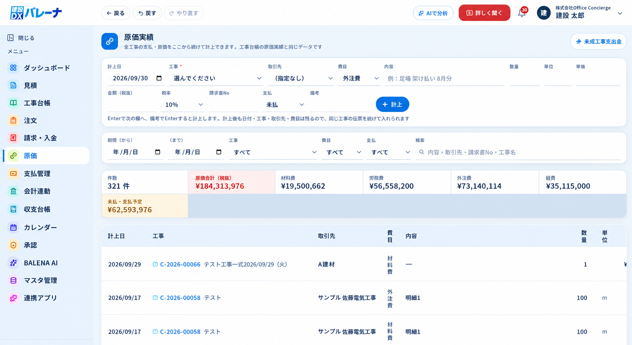The width and height of the screenshot is (632, 345).
Task: Click the 注文 clipboard icon
Action: pos(13,120)
